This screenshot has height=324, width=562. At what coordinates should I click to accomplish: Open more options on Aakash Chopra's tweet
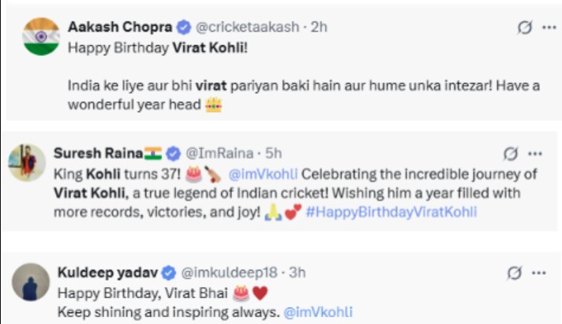click(x=549, y=28)
